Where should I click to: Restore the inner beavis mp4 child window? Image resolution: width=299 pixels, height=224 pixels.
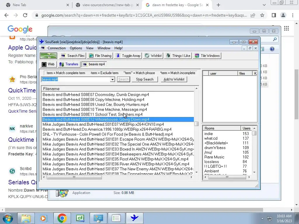250,48
